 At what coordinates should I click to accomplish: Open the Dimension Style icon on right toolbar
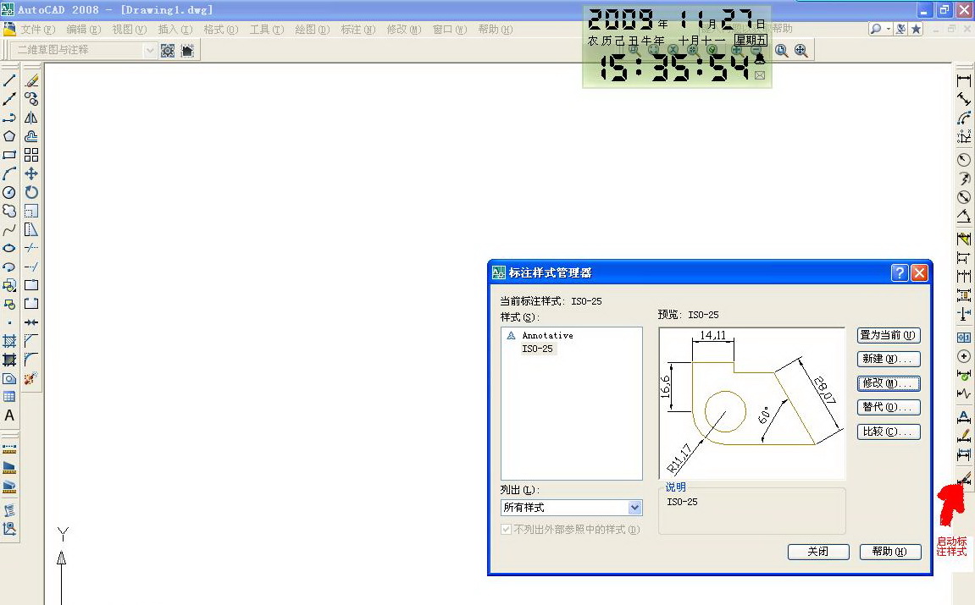964,478
